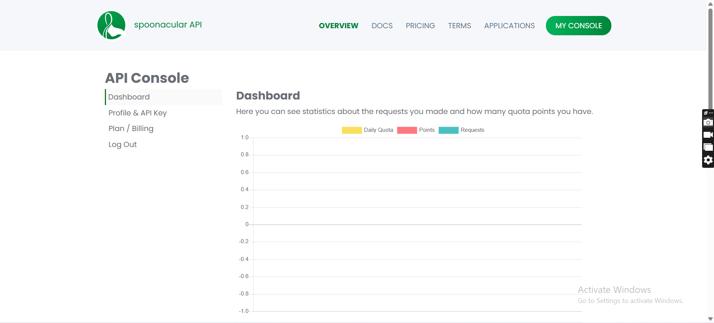Open the Terms page
714x323 pixels.
pyautogui.click(x=459, y=26)
